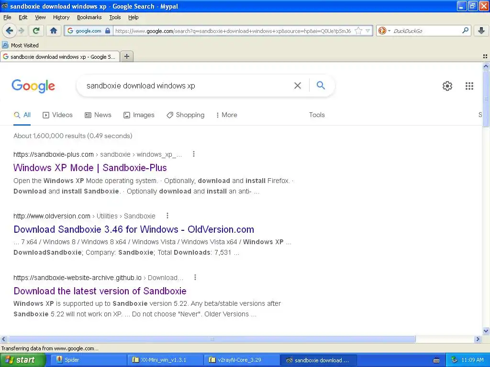Select the All results tab
The width and height of the screenshot is (490, 367).
coord(22,115)
